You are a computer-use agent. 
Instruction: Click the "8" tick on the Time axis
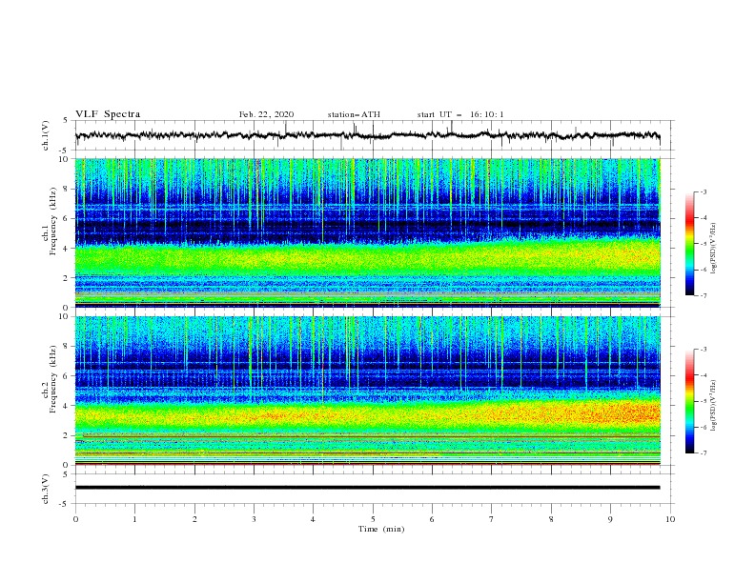click(x=551, y=519)
